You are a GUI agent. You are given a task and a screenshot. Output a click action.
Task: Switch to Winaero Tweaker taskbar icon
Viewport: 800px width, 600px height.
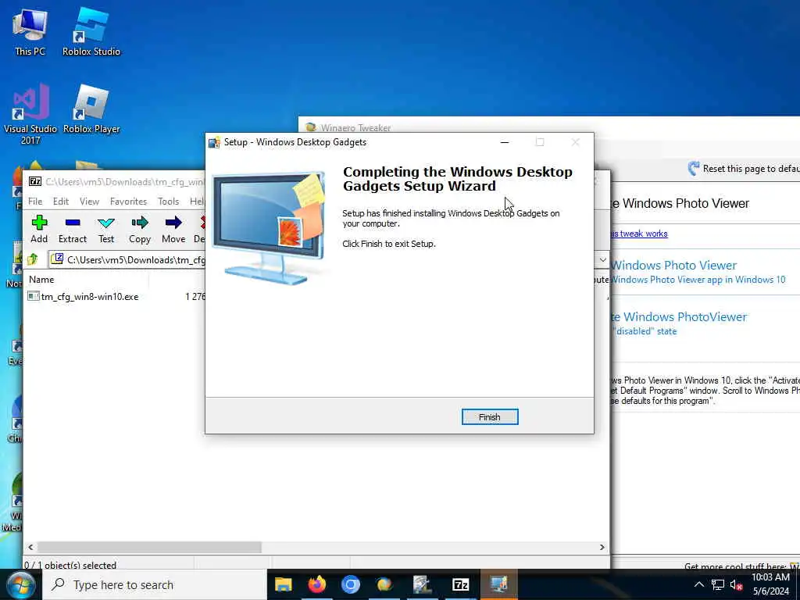[x=384, y=584]
